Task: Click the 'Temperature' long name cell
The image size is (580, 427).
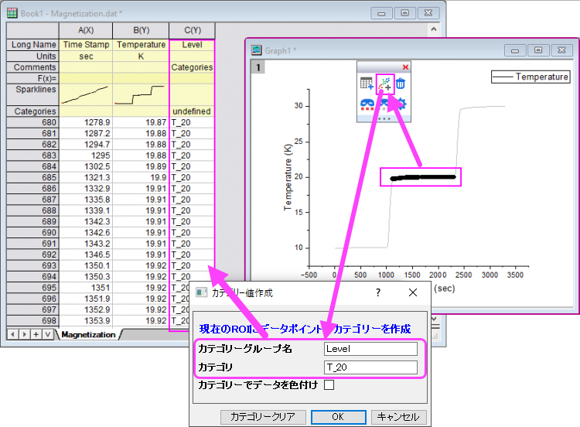Action: coord(141,45)
